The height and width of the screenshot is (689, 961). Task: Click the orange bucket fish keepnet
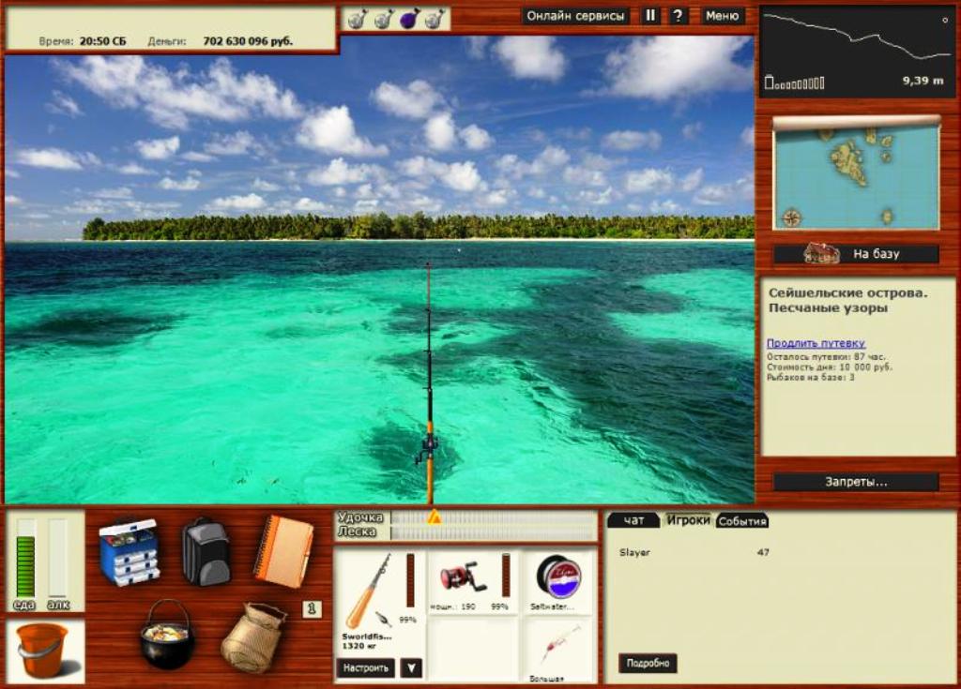click(x=43, y=650)
